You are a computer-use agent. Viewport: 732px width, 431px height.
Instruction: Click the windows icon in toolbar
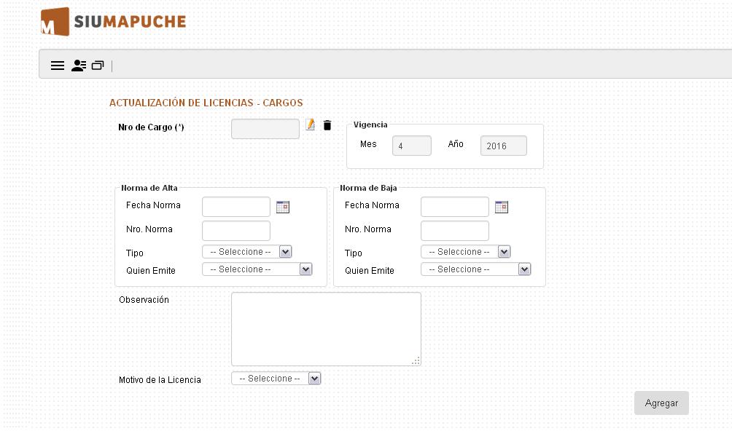[x=98, y=66]
